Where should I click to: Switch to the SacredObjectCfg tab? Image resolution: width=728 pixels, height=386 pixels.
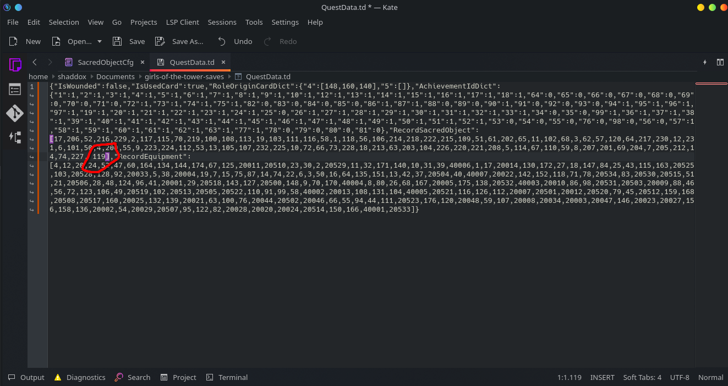click(105, 62)
